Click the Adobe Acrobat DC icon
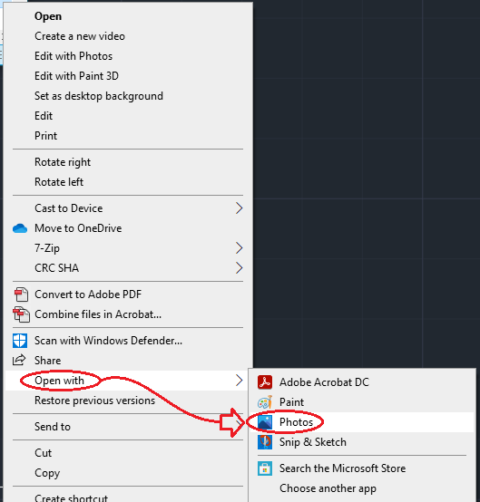 265,382
